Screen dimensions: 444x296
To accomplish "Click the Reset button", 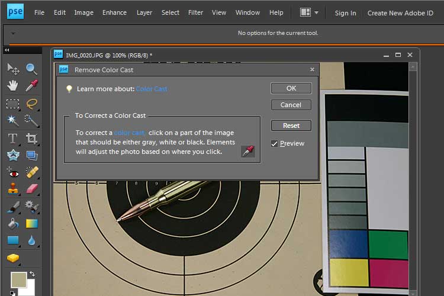I will pyautogui.click(x=291, y=126).
